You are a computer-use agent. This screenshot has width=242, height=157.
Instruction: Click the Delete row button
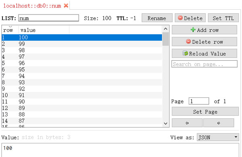pos(204,41)
